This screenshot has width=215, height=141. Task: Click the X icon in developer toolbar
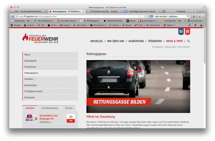tap(195, 25)
